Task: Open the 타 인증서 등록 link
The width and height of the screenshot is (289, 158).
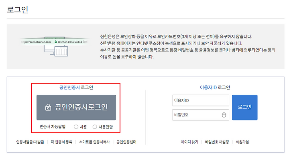Action: tap(61, 142)
